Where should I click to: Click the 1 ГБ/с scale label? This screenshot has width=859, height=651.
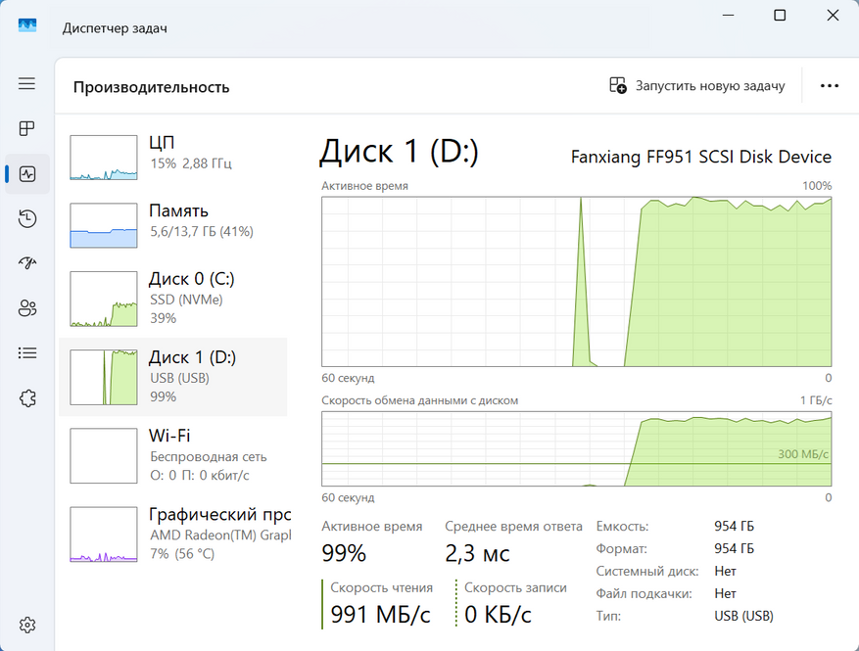click(816, 400)
